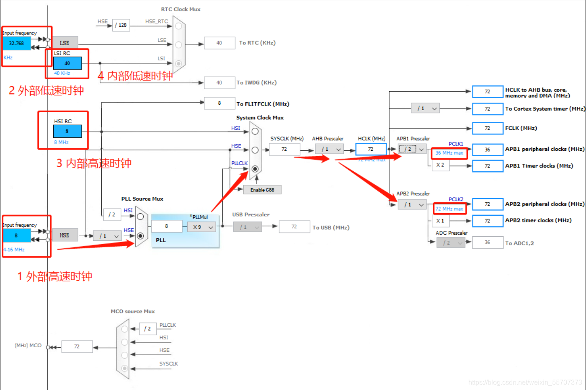Click the FCLK (MHz) 72 box
Screen dimensions: 586x390
488,128
